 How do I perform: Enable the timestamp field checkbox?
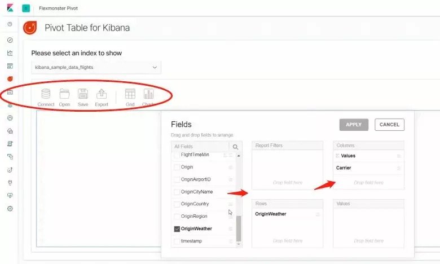point(177,241)
